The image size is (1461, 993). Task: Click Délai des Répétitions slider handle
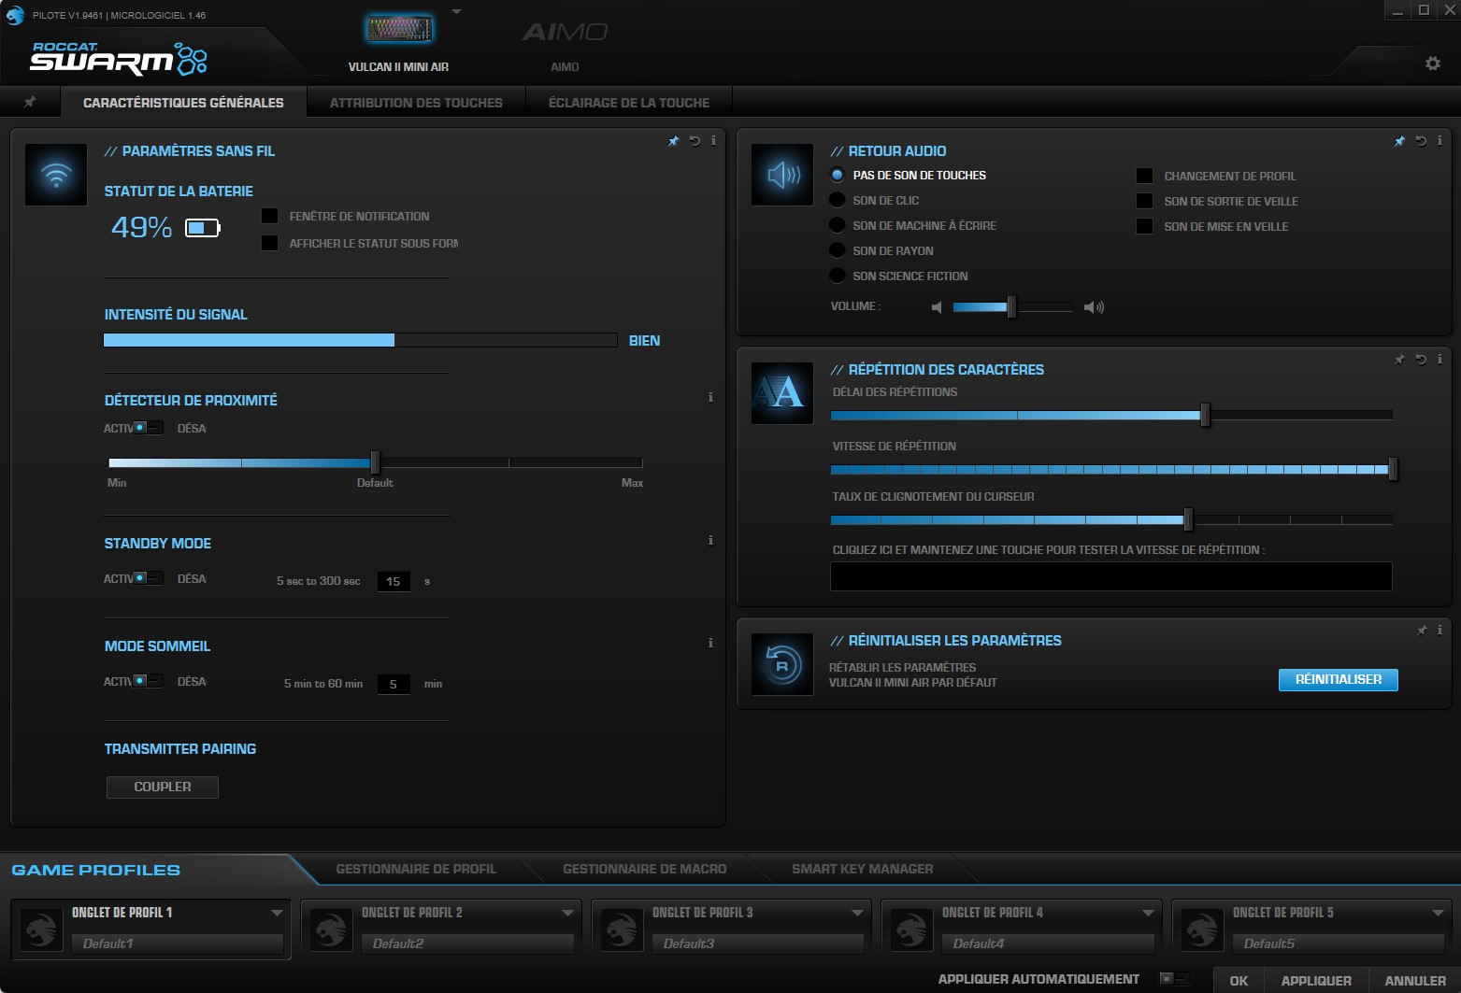click(1205, 415)
